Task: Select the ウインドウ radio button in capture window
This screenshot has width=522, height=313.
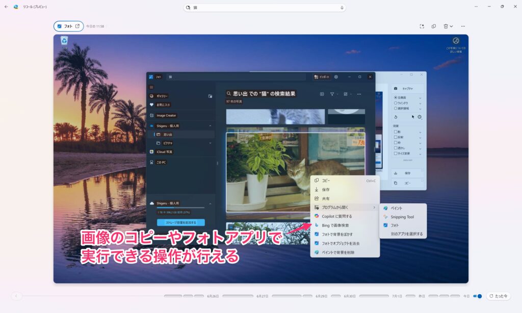Action: 396,103
